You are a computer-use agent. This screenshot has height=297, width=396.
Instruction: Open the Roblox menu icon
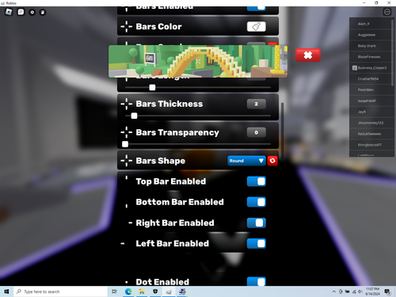pyautogui.click(x=9, y=12)
